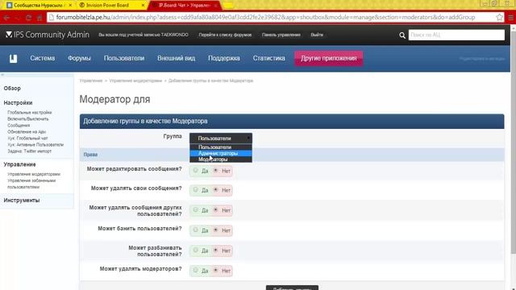
Task: Open Задача: Twitter импорт in the sidebar
Action: [30, 151]
